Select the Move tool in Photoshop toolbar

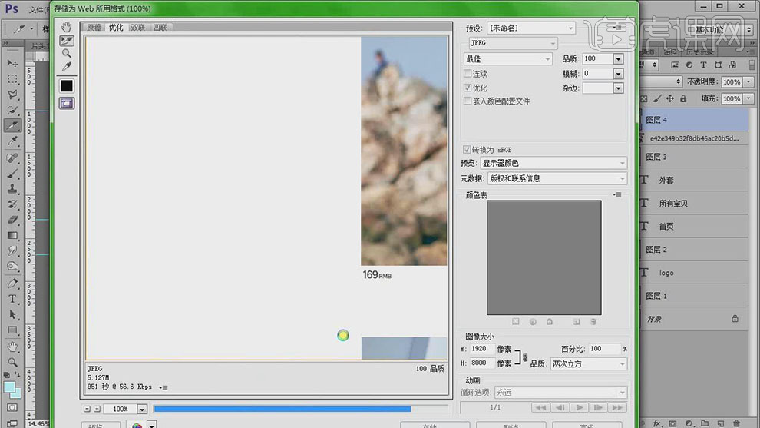coord(12,63)
